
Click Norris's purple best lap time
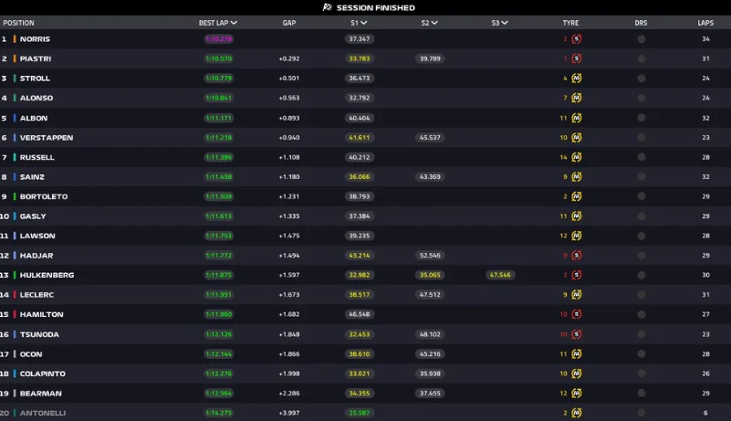click(x=219, y=39)
